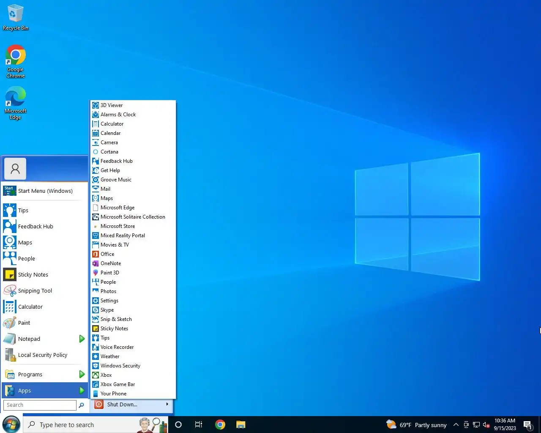Open Paint 3D
This screenshot has width=541, height=433.
pos(133,273)
